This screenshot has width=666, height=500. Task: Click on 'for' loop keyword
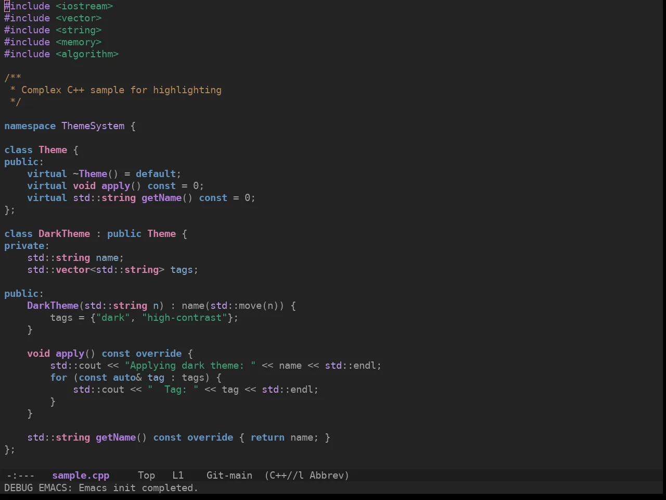pyautogui.click(x=58, y=378)
